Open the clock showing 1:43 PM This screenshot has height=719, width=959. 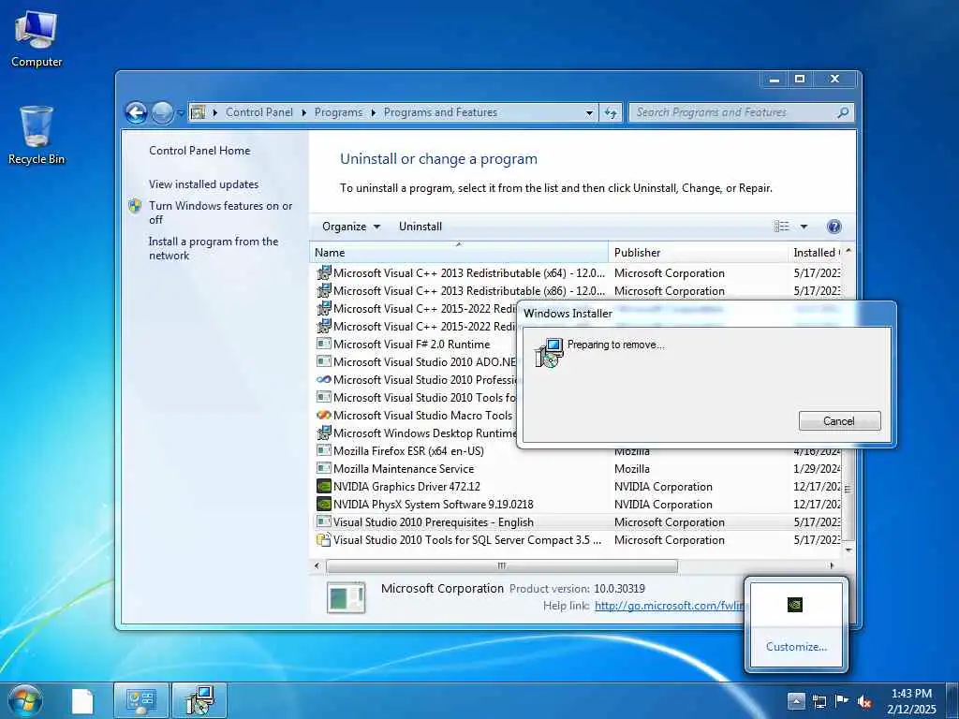click(912, 701)
